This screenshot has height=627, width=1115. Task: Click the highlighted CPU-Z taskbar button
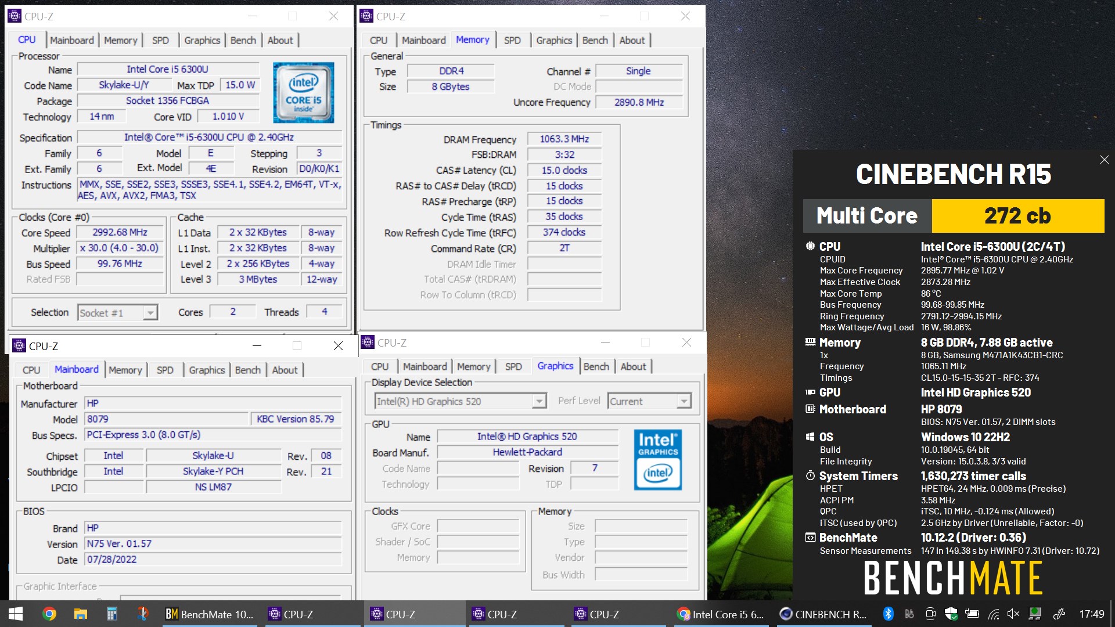click(415, 614)
